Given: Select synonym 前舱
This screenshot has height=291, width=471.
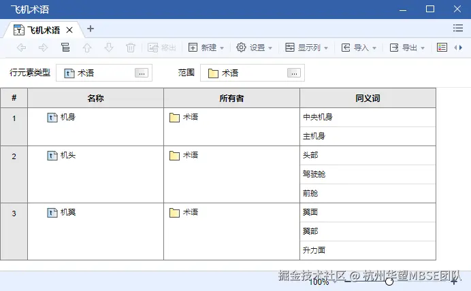Looking at the screenshot, I should tap(310, 193).
